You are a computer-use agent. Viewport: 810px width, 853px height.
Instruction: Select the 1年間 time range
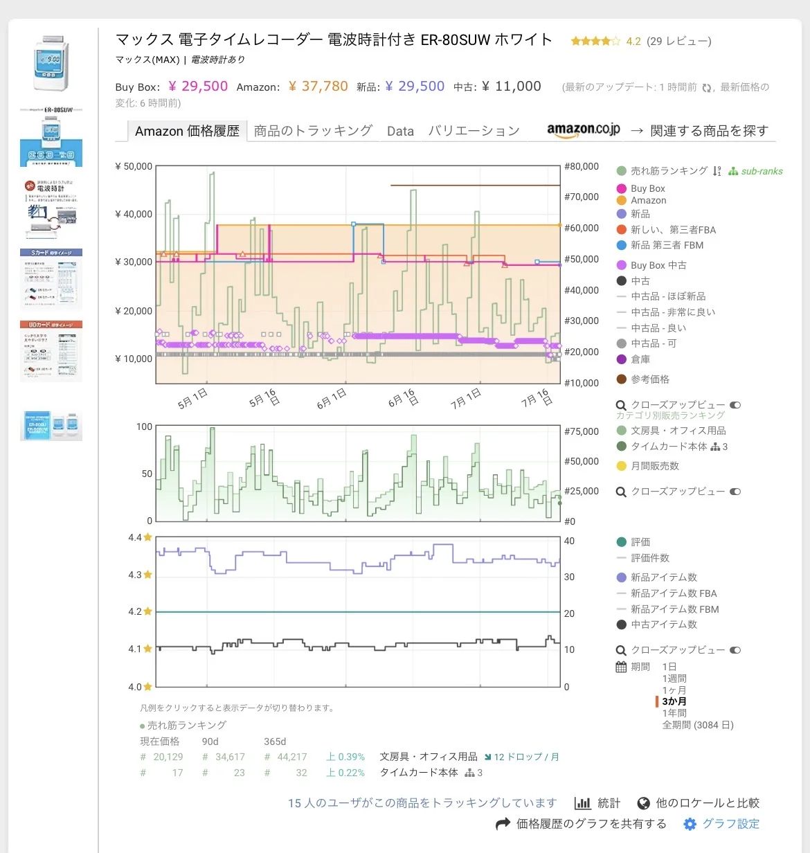pos(674,713)
